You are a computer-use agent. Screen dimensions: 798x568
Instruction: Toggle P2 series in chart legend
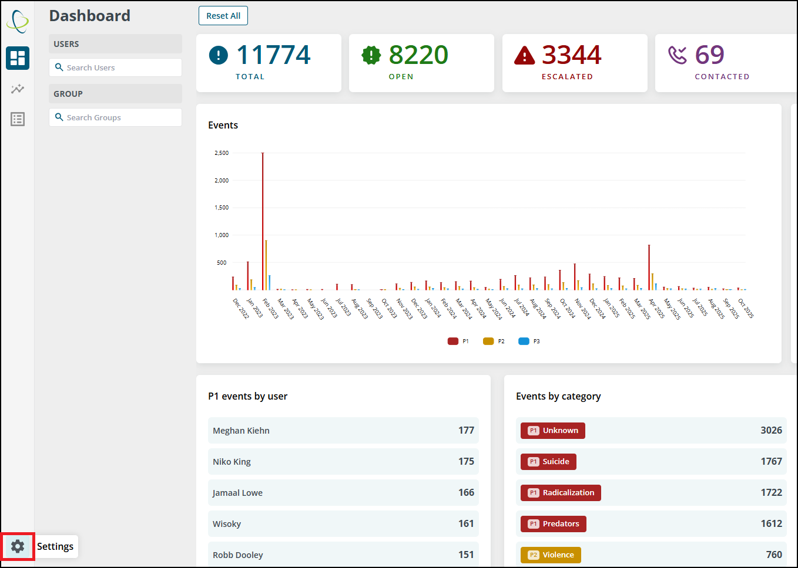(x=494, y=341)
